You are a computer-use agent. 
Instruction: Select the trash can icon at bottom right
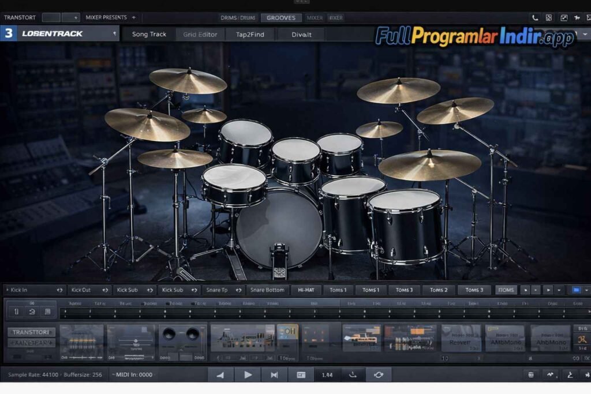[x=532, y=374]
